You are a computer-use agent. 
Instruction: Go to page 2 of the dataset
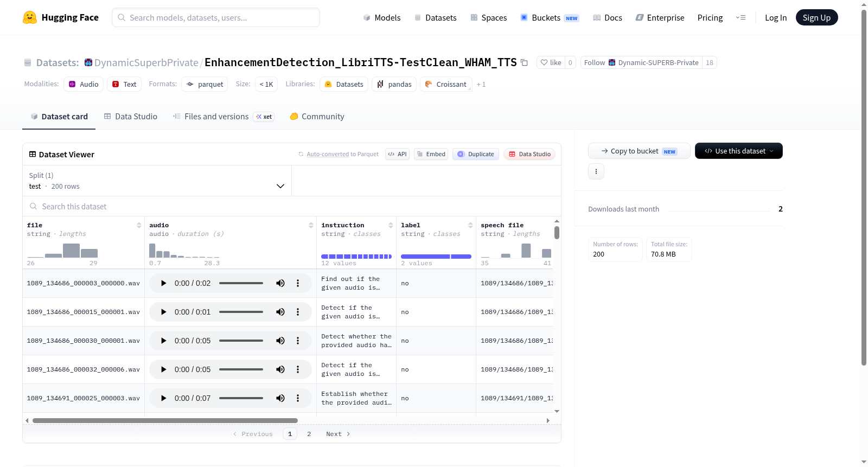click(309, 434)
